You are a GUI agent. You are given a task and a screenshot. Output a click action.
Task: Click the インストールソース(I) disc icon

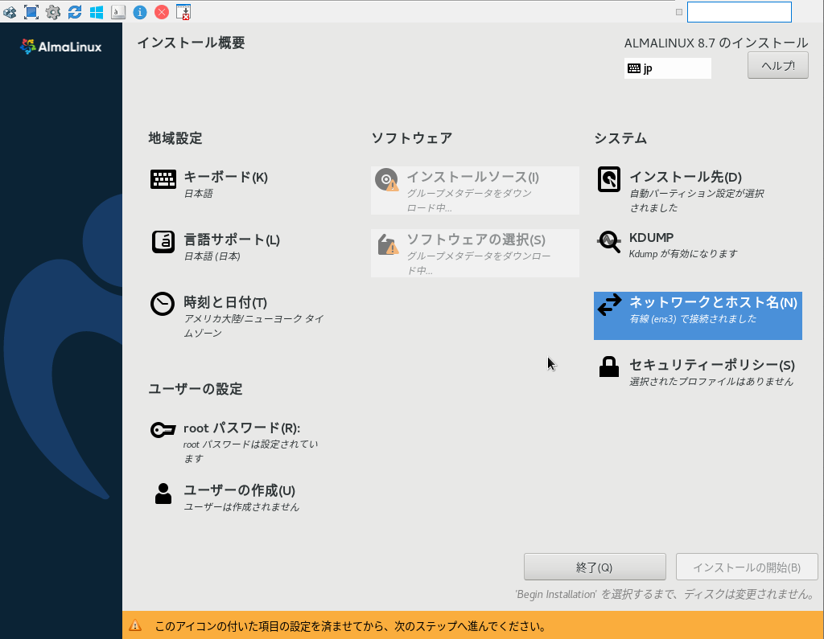(387, 179)
